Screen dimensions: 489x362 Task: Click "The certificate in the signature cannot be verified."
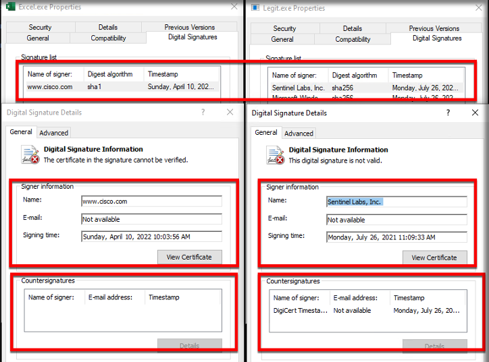click(115, 160)
